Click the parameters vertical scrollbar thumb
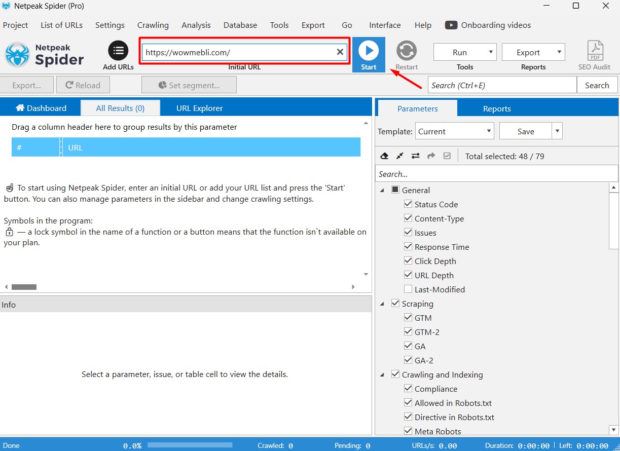This screenshot has height=451, width=620. (614, 221)
